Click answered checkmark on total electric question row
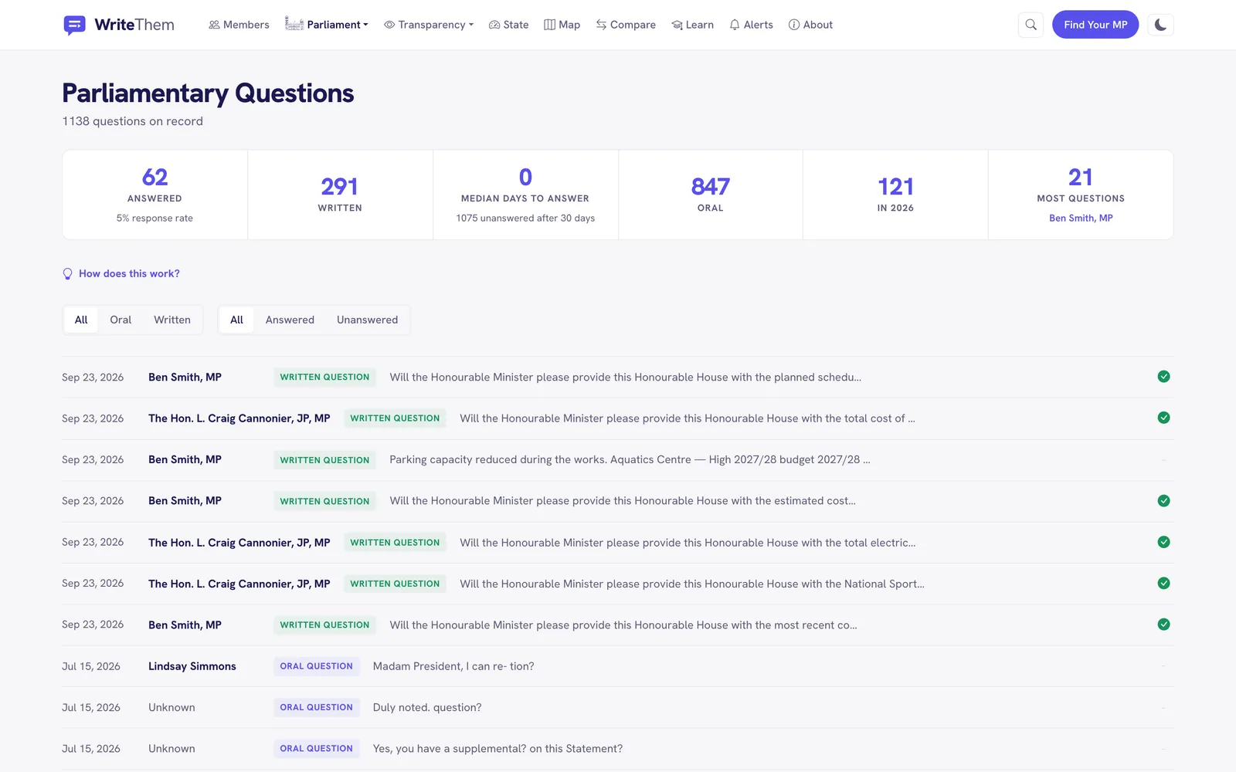1236x772 pixels. click(x=1163, y=542)
